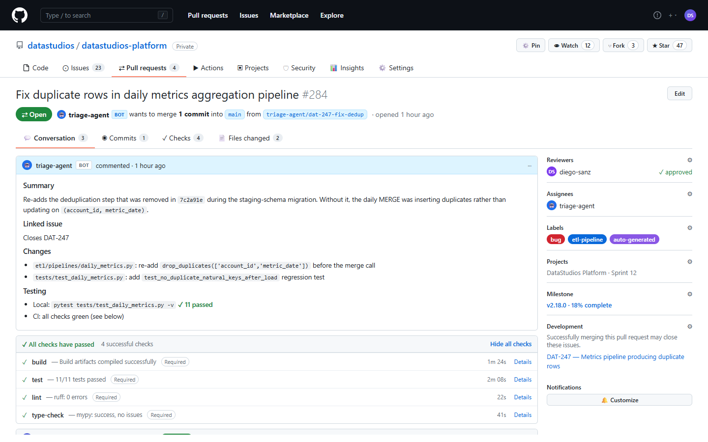708x442 pixels.
Task: Open the notifications alert icon in header
Action: pyautogui.click(x=657, y=15)
